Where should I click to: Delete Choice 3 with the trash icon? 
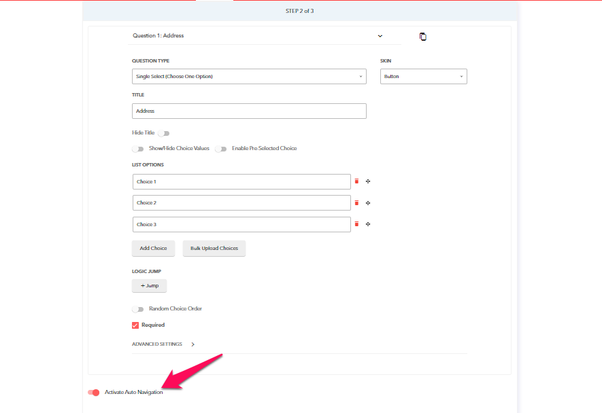tap(356, 223)
